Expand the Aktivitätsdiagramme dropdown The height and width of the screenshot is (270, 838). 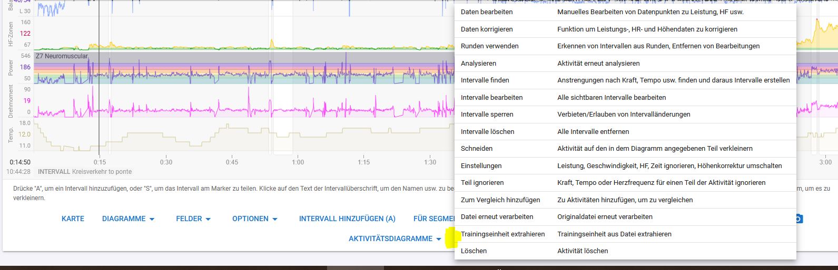click(395, 238)
